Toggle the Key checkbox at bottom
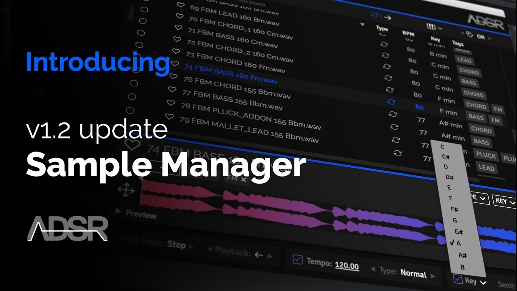The width and height of the screenshot is (517, 291). coord(458,279)
